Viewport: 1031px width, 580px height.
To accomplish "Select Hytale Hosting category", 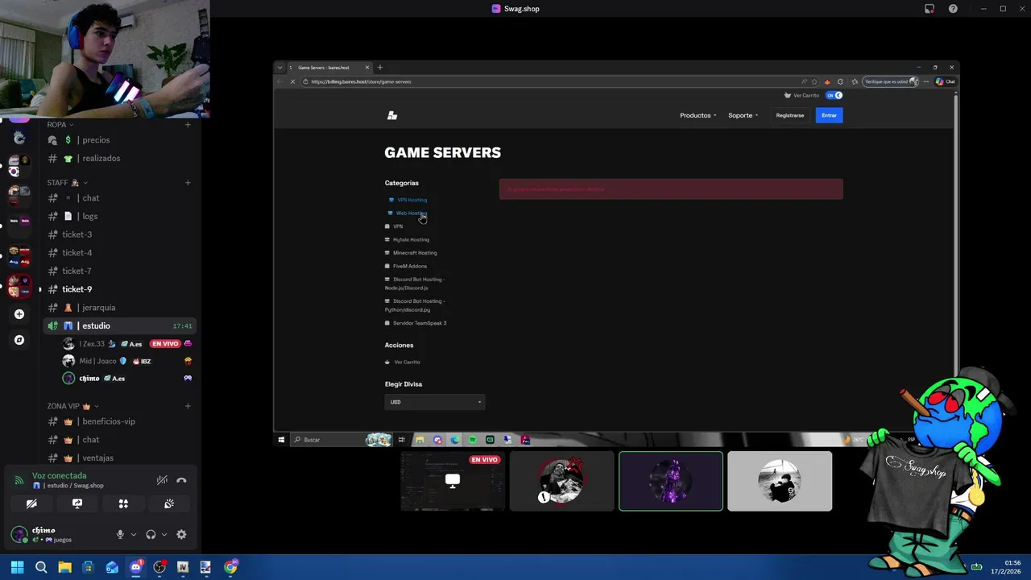I will pyautogui.click(x=407, y=239).
